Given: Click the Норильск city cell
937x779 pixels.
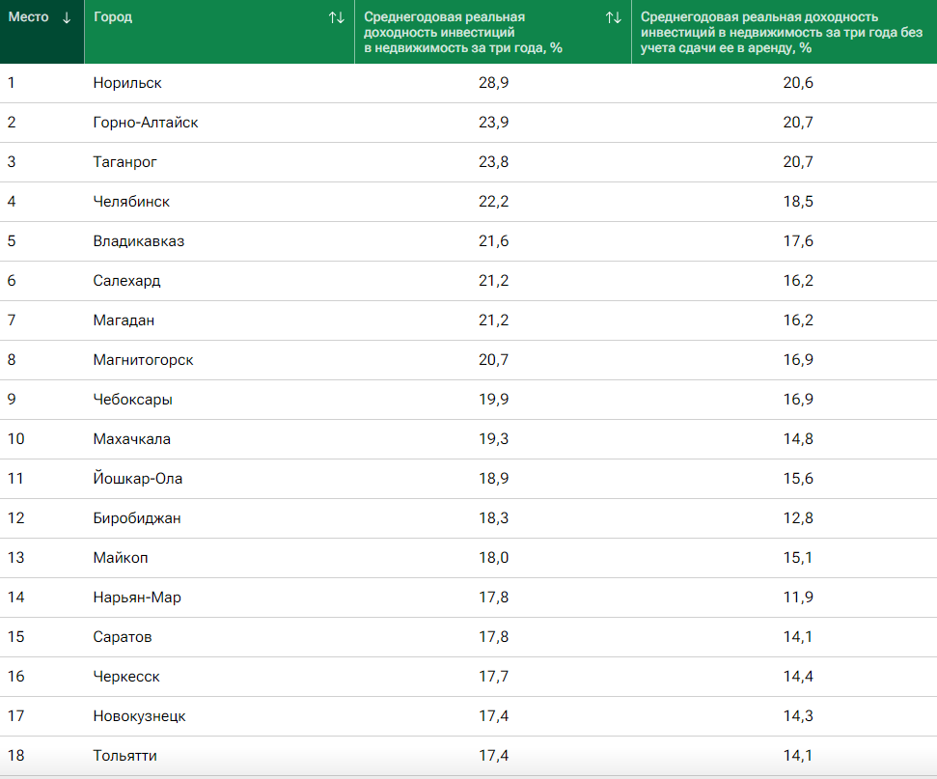Looking at the screenshot, I should pos(127,83).
